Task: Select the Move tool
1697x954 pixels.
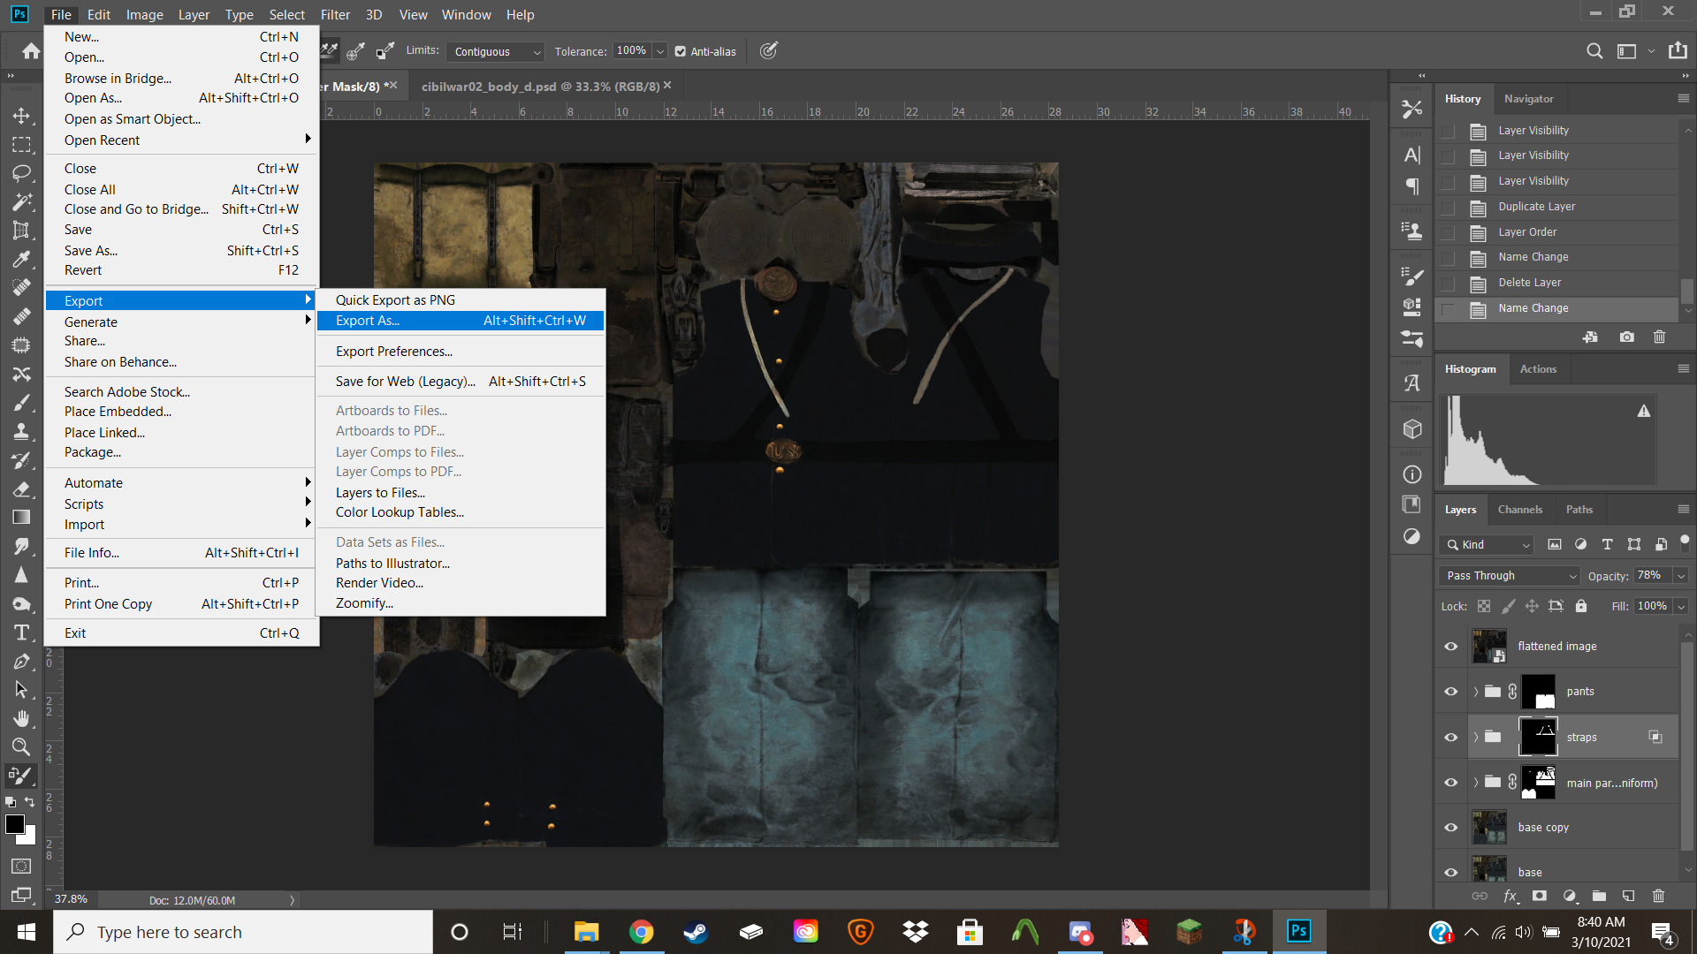Action: (21, 116)
